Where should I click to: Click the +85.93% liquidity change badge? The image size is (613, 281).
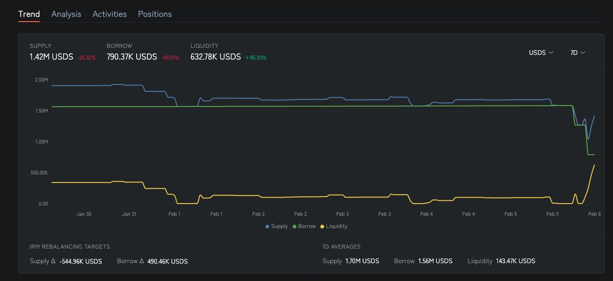[x=256, y=58]
